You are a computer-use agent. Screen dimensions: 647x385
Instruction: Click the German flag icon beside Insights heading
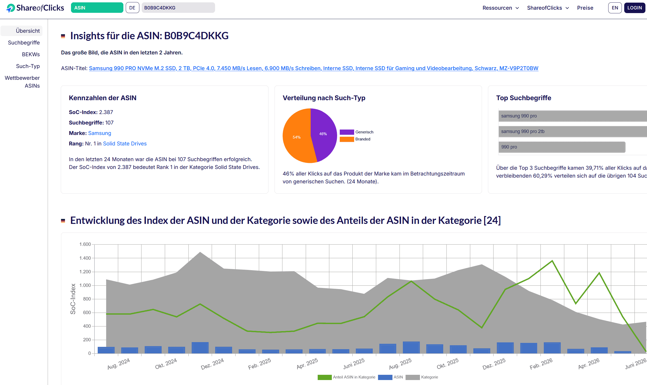tap(63, 36)
